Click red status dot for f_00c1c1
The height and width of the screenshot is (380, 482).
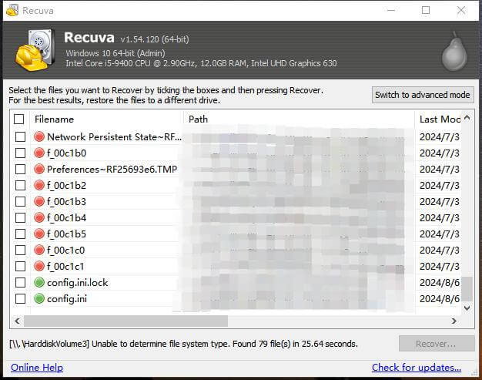tap(39, 266)
